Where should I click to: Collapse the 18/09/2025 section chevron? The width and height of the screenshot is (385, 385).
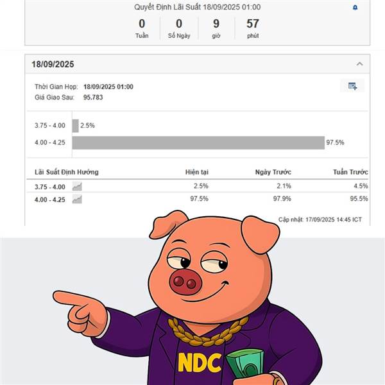tap(360, 64)
